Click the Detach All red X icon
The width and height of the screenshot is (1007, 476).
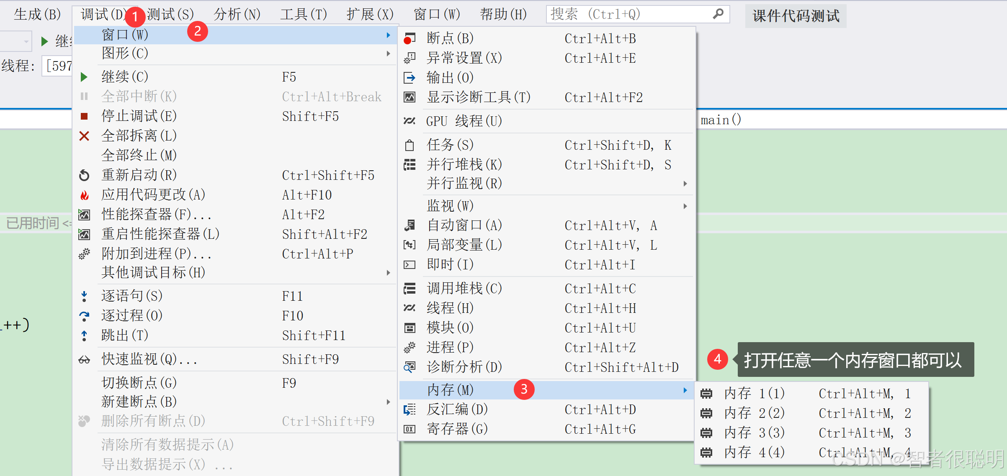coord(84,136)
